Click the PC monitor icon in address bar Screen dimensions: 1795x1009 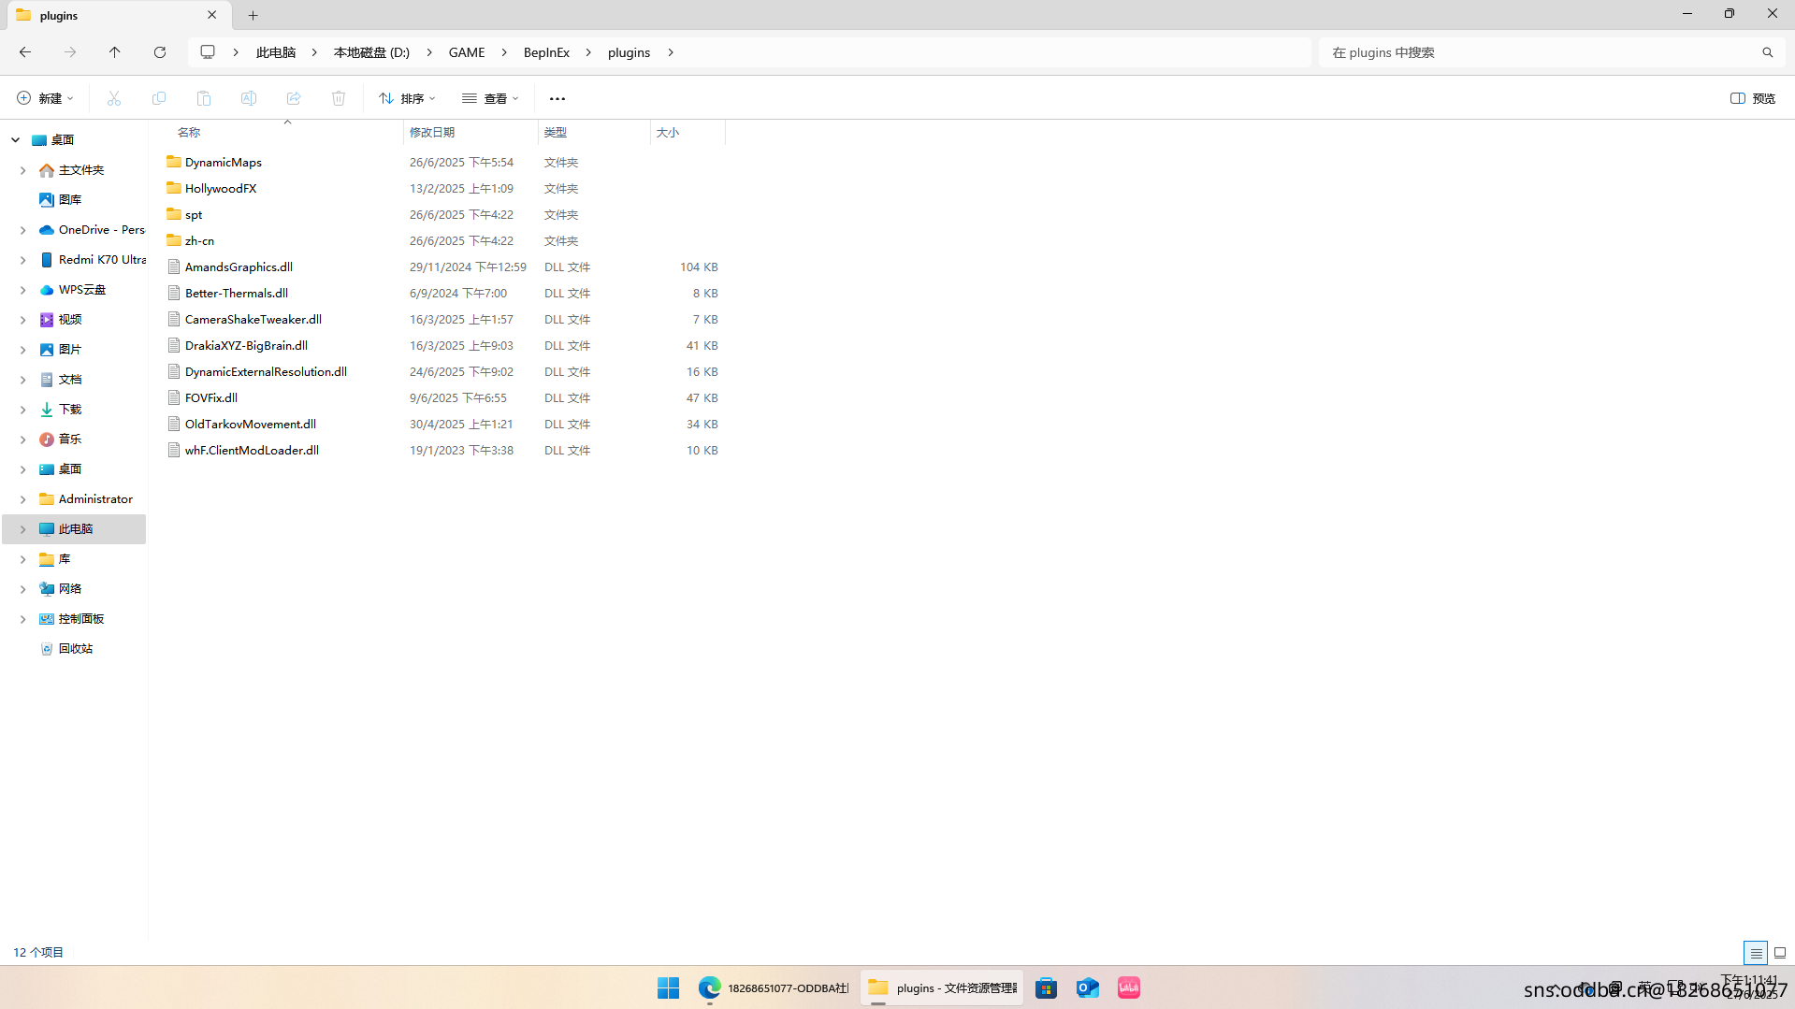coord(208,52)
